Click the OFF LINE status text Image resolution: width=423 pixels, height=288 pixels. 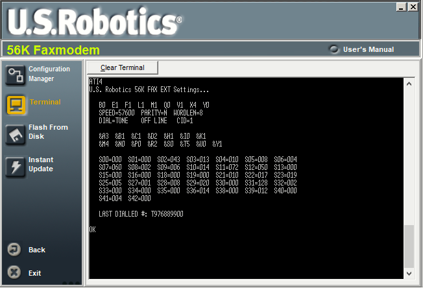154,121
